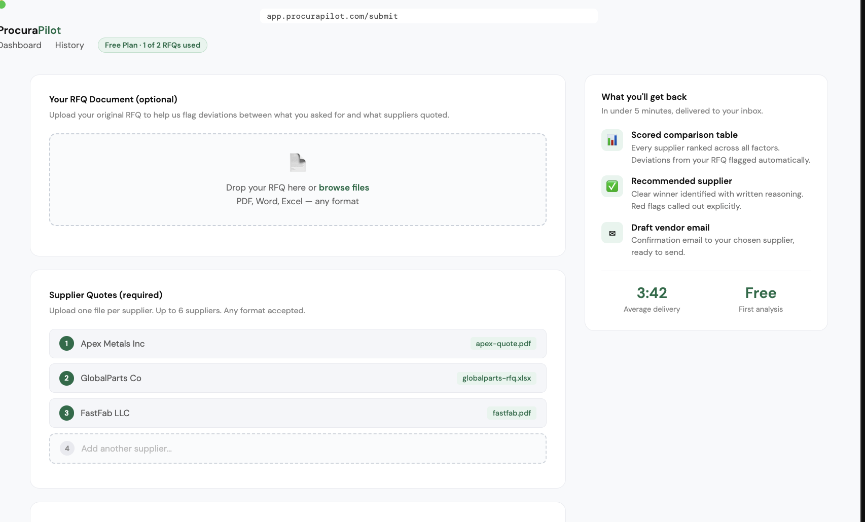This screenshot has height=522, width=865.
Task: Click the browse files link
Action: [x=344, y=188]
